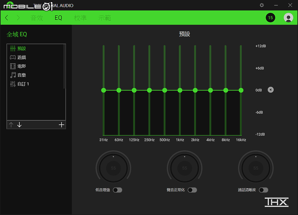Click the 1kHz EQ slider handle

click(x=180, y=90)
